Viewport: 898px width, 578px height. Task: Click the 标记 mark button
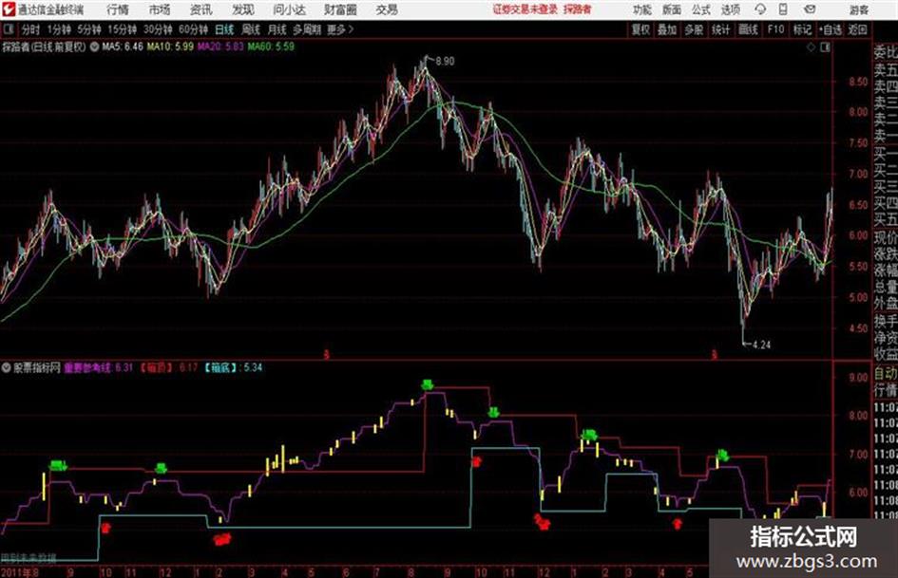pos(802,29)
